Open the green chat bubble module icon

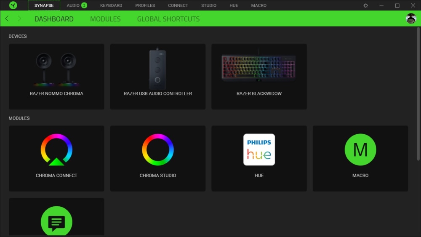(x=56, y=221)
